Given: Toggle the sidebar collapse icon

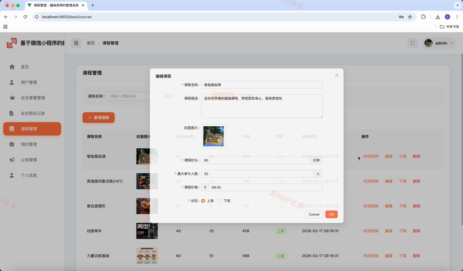Looking at the screenshot, I should click(76, 43).
